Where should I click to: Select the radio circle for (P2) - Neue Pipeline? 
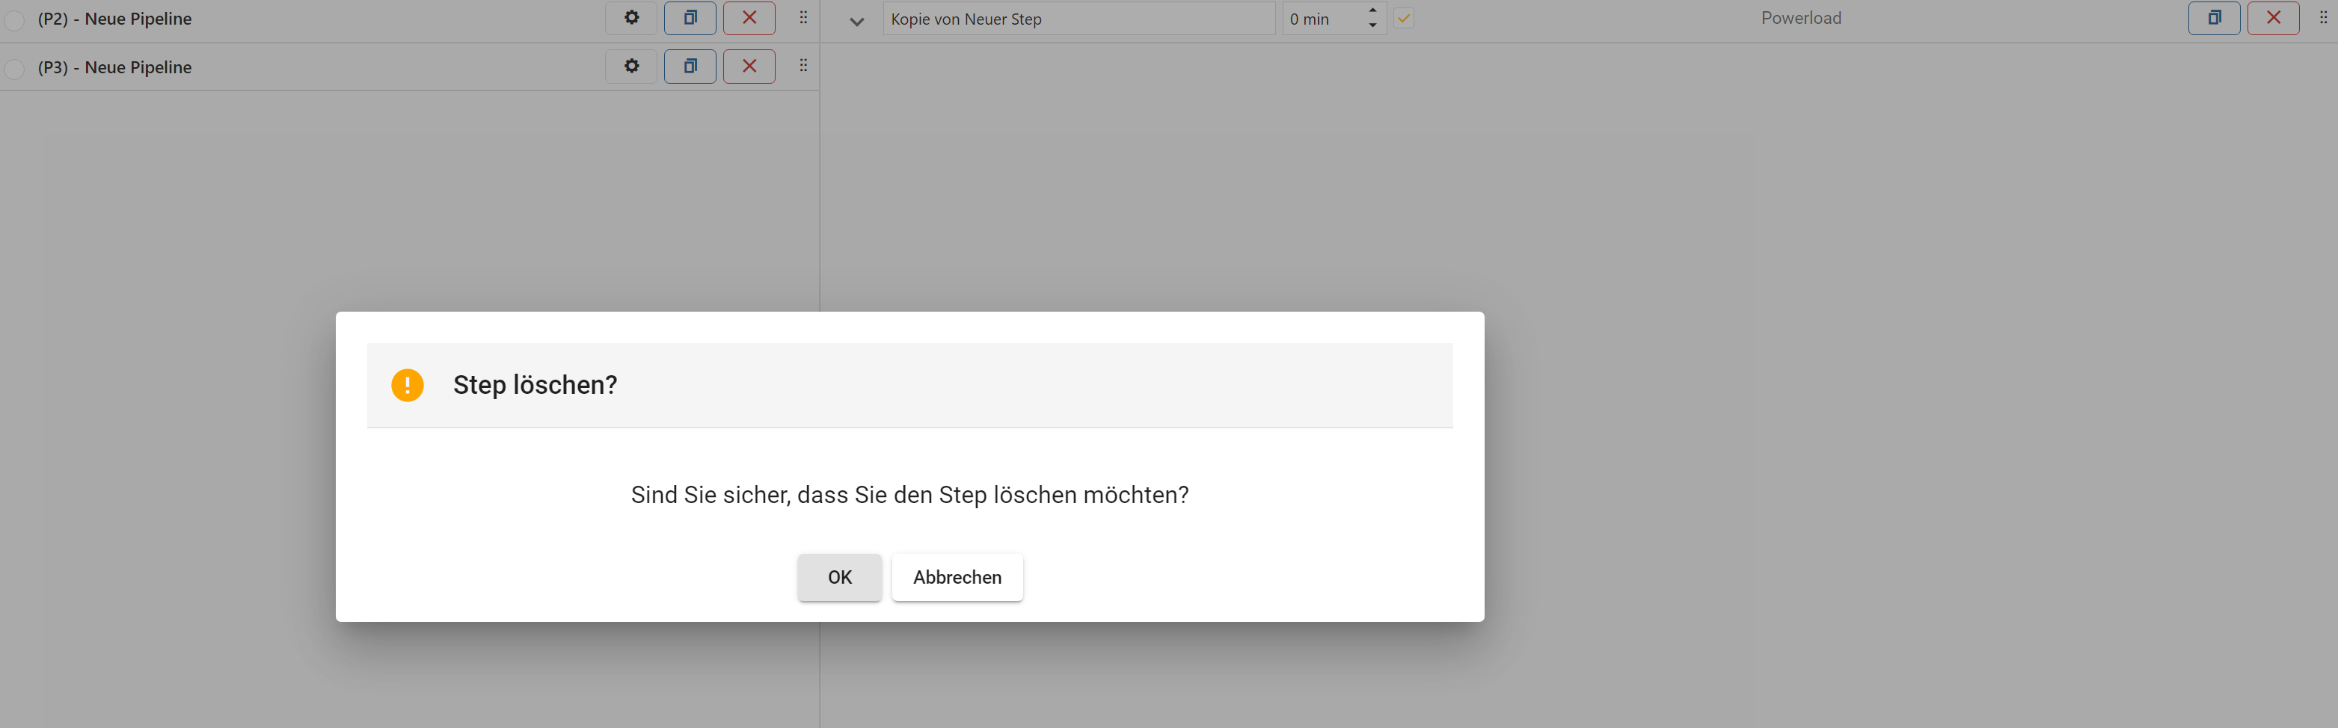pos(13,19)
